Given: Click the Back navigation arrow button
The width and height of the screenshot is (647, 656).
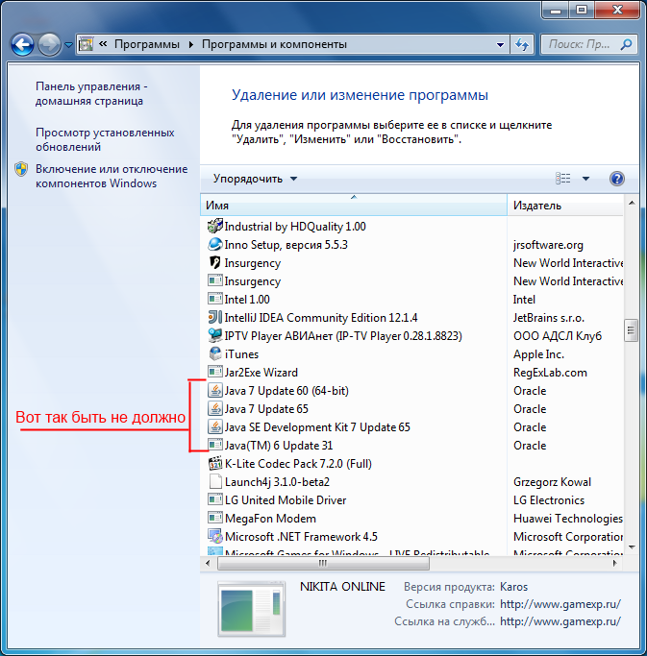Looking at the screenshot, I should coord(22,44).
